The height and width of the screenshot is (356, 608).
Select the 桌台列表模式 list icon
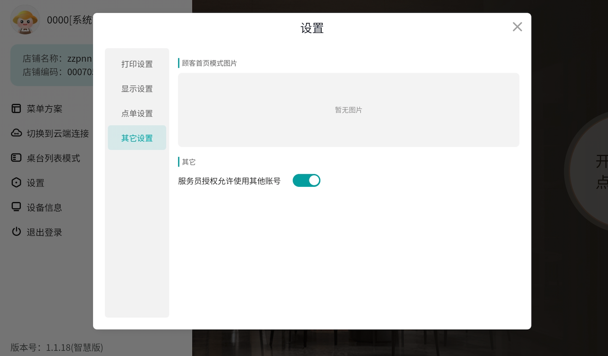[17, 158]
